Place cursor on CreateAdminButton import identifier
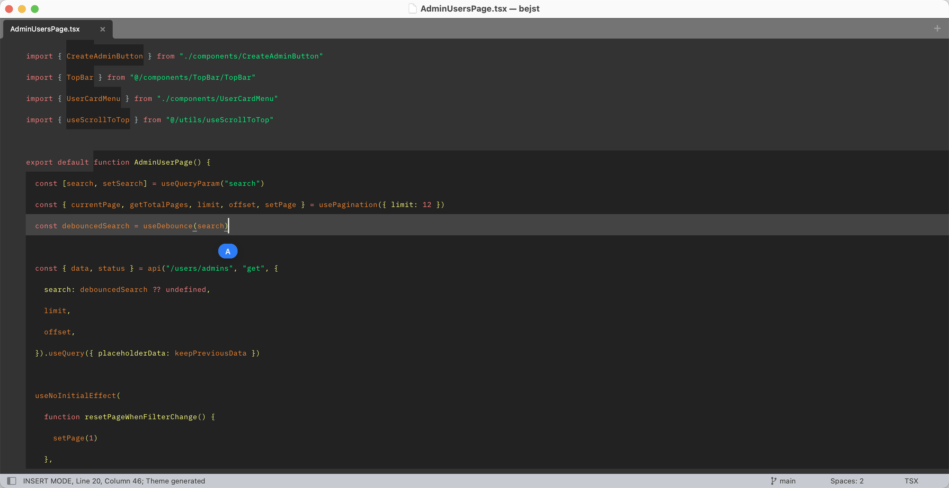 pos(105,56)
